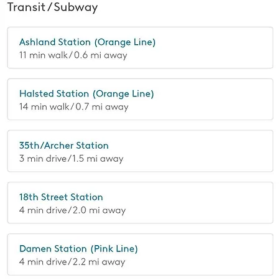Click the '11 min walk / 0.6 mi away' text
This screenshot has height=280, width=280.
tap(73, 55)
